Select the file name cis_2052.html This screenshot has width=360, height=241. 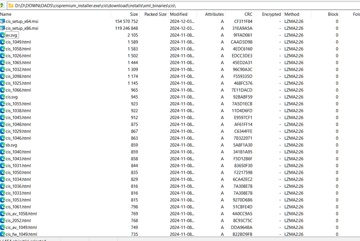18,221
